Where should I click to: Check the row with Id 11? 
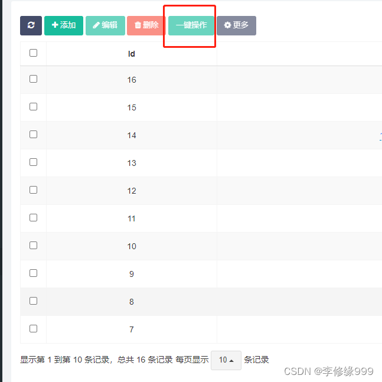click(34, 218)
